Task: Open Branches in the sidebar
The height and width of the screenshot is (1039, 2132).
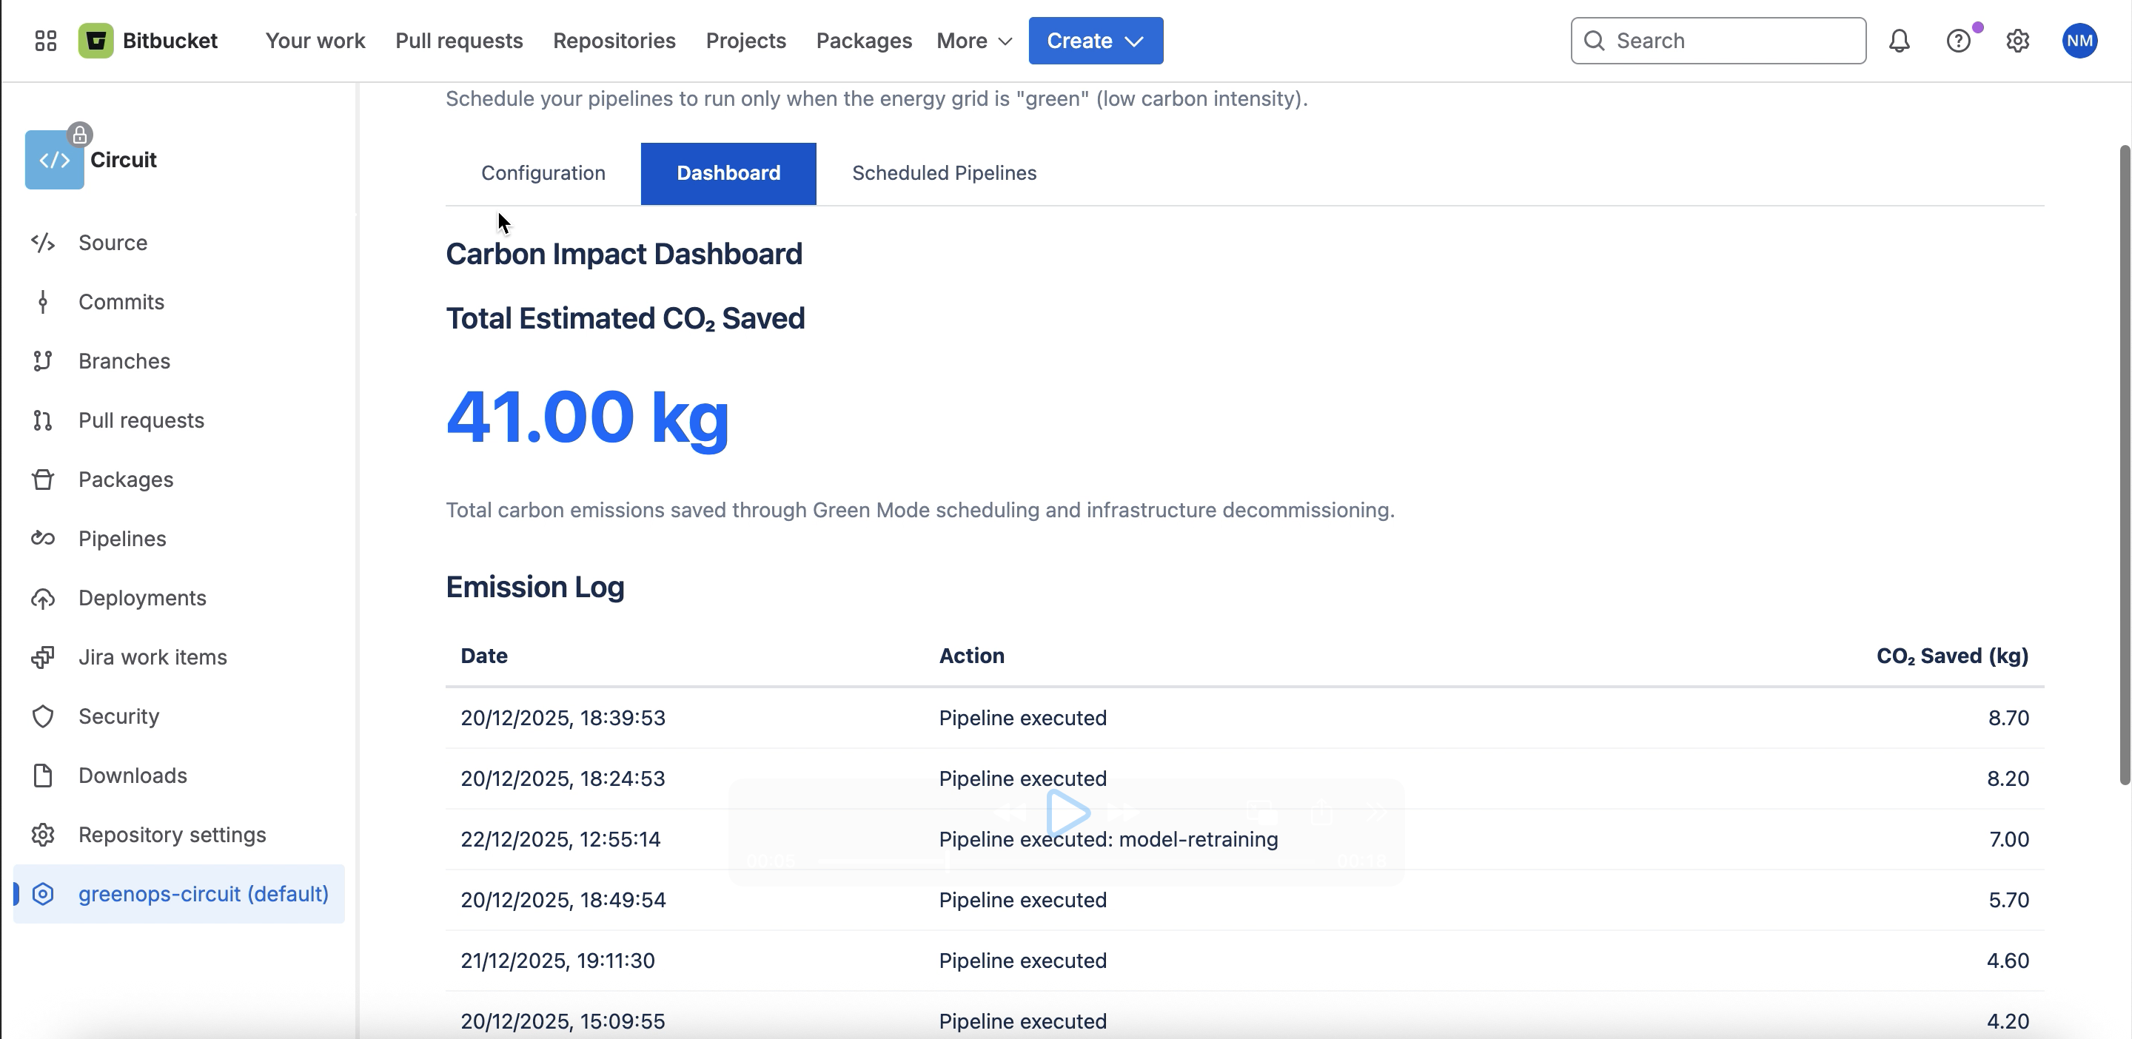Action: click(x=124, y=361)
